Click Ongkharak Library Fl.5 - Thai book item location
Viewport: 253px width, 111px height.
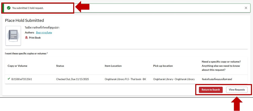[x=125, y=79]
